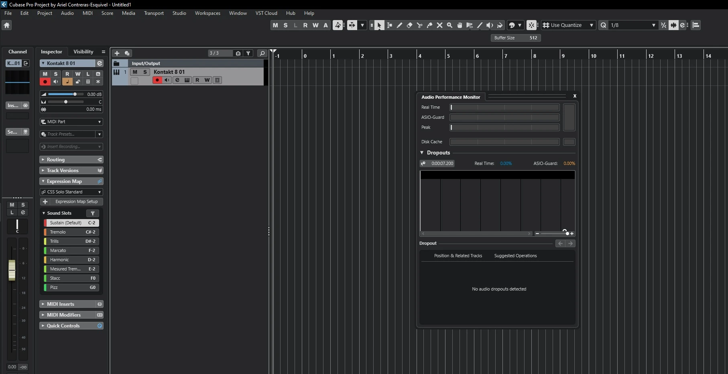
Task: Select the Mute X tool
Action: coord(439,25)
